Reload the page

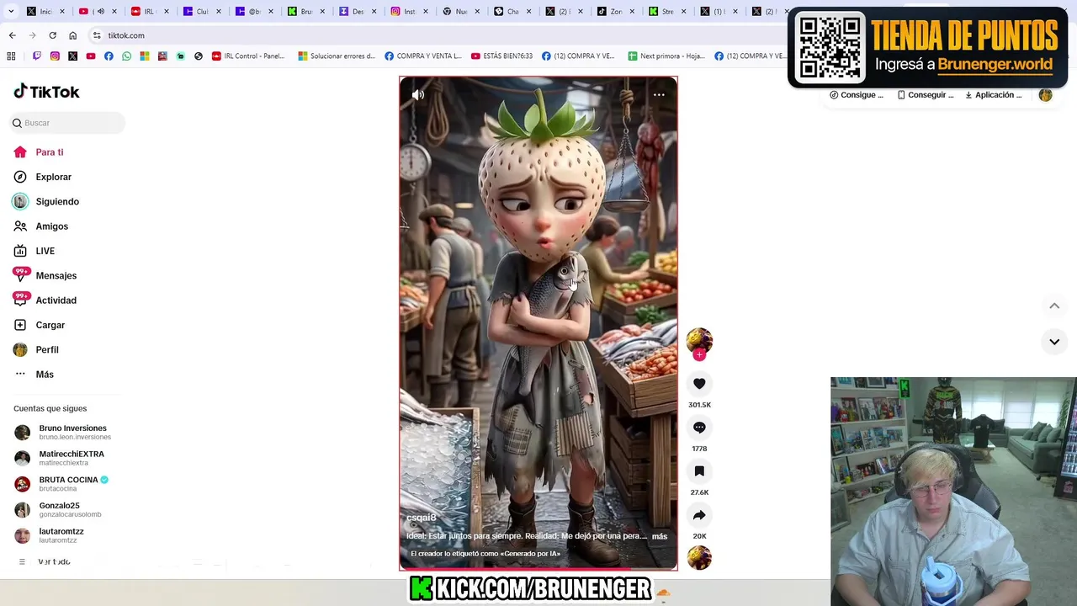pos(52,35)
